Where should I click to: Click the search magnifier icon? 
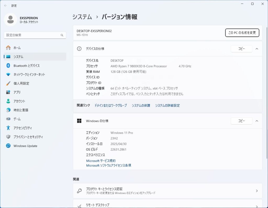[x=62, y=35]
